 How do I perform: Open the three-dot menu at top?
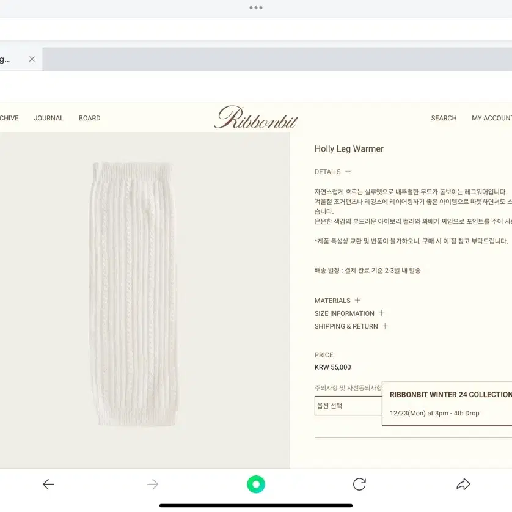coord(256,7)
